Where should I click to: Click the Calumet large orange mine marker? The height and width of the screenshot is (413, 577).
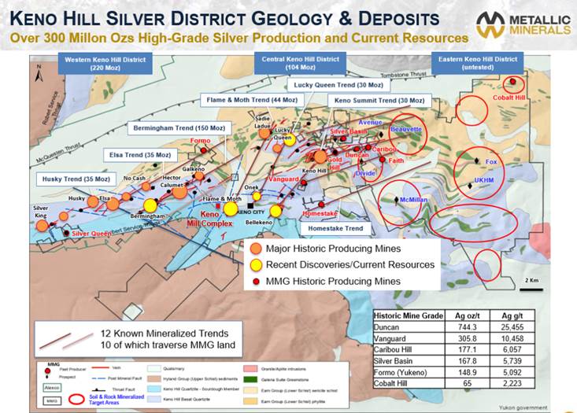click(179, 192)
